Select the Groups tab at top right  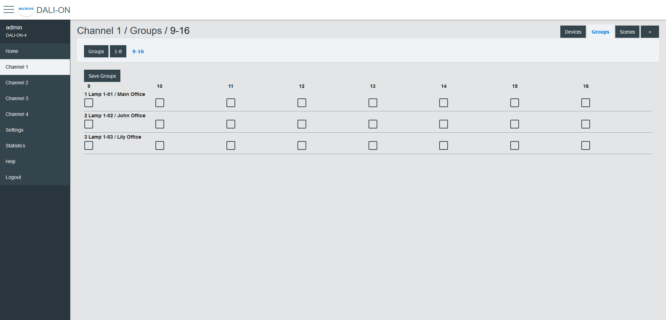click(601, 32)
